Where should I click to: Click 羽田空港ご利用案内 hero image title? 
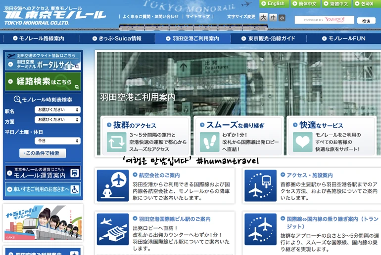(x=138, y=97)
